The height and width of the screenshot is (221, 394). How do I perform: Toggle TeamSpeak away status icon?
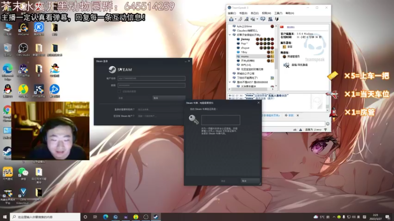247,19
